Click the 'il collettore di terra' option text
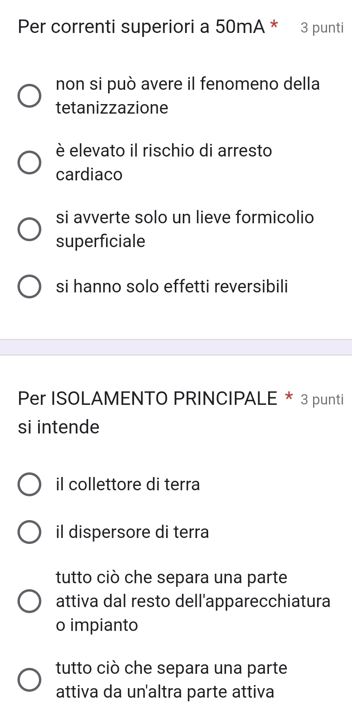Viewport: 352px width, 710px height. pyautogui.click(x=128, y=484)
